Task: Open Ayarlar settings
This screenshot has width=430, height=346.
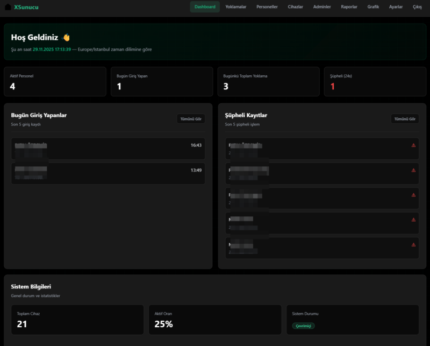Action: click(396, 7)
